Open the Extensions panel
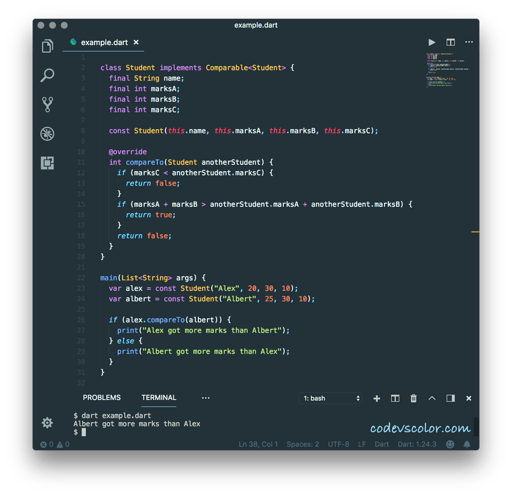This screenshot has width=512, height=497. click(47, 163)
